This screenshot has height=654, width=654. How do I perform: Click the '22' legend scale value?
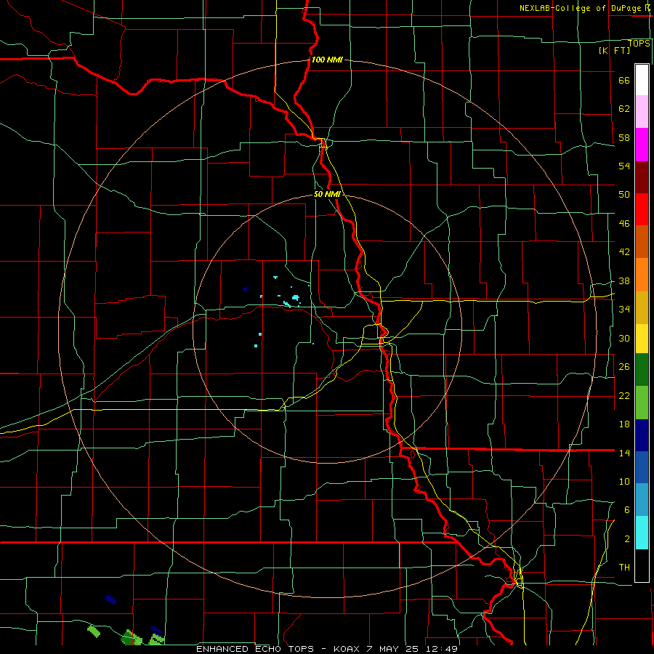pos(624,395)
